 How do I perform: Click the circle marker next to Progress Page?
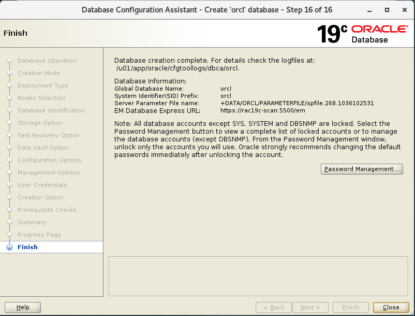click(x=9, y=235)
